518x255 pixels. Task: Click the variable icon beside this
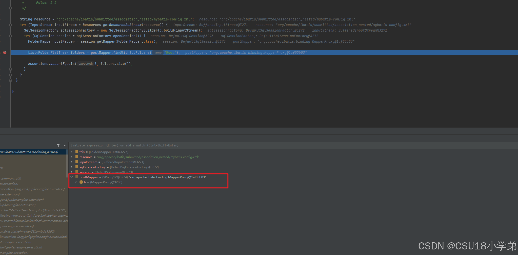(77, 152)
